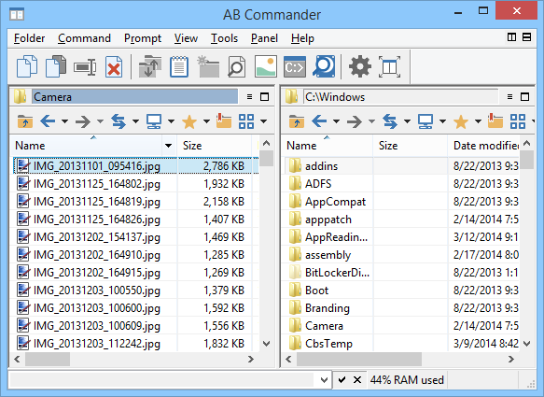Expand Forward history dropdown in Camera panel
Image resolution: width=544 pixels, height=397 pixels.
coord(100,121)
